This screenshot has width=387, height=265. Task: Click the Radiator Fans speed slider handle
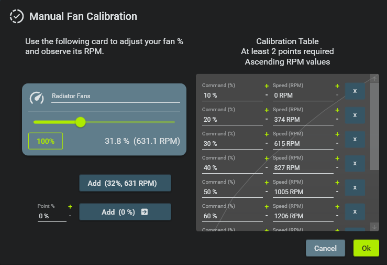point(80,122)
